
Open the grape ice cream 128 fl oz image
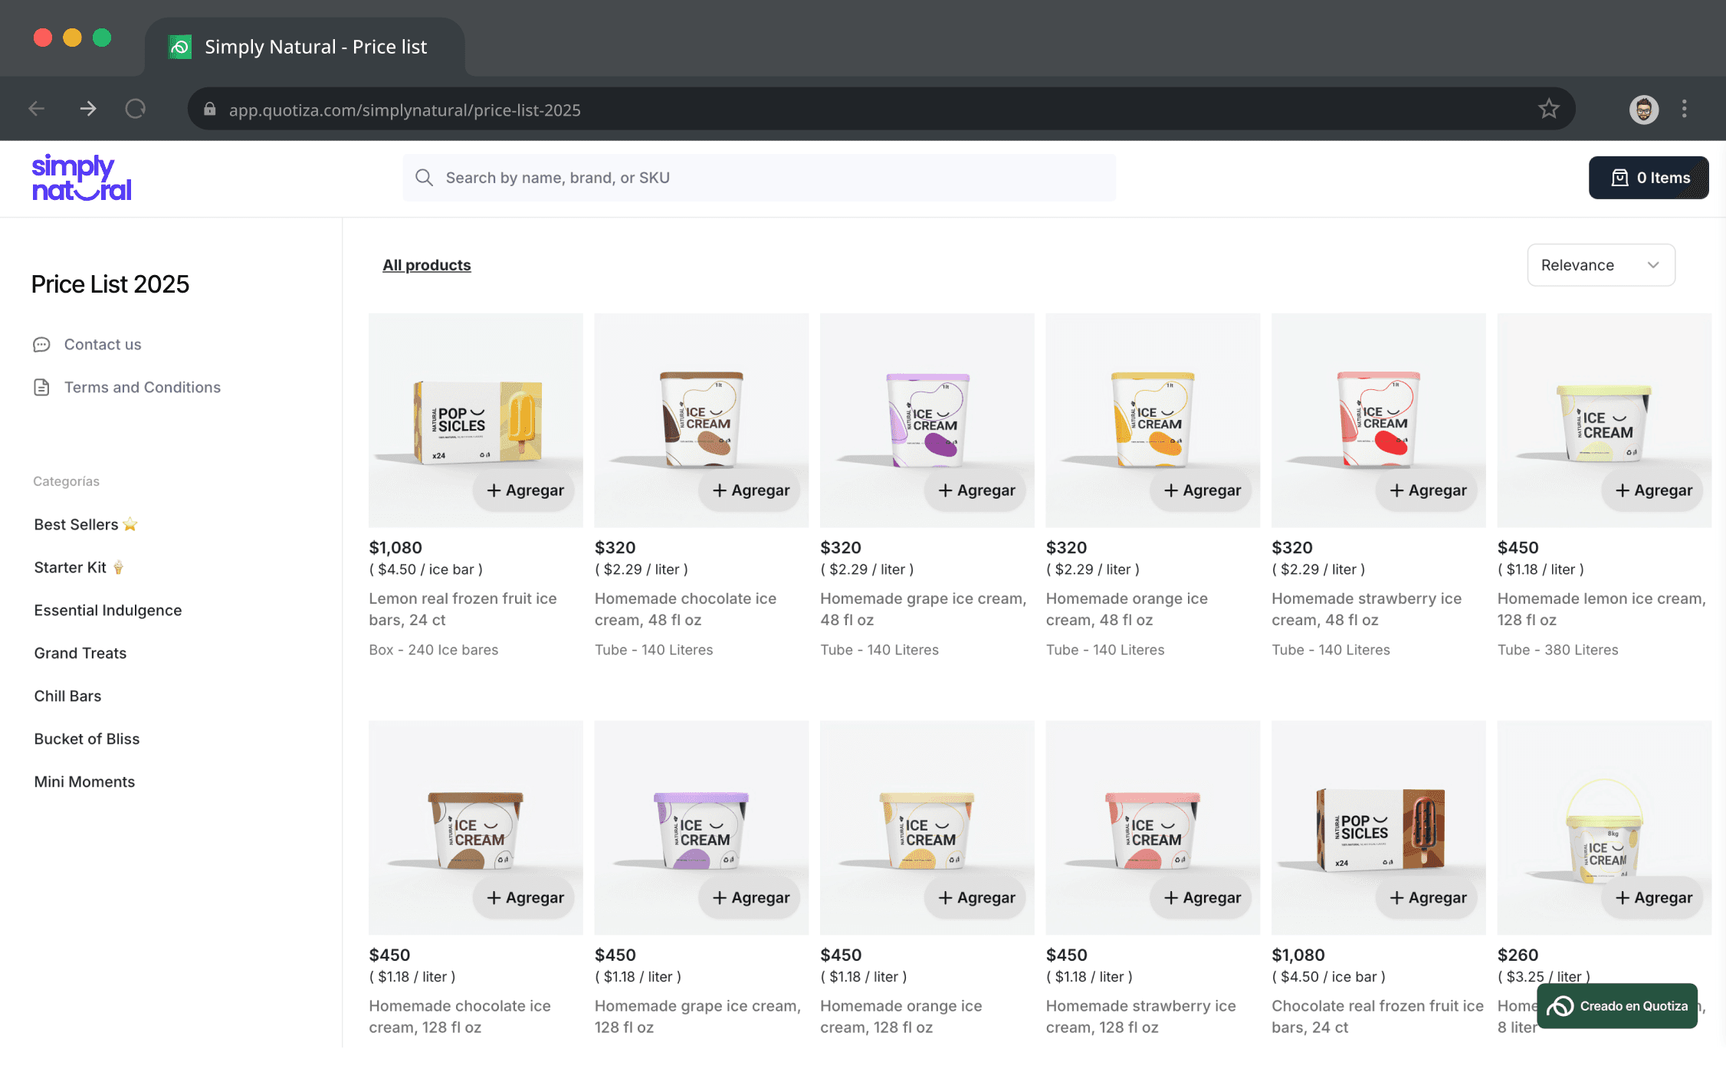coord(701,827)
